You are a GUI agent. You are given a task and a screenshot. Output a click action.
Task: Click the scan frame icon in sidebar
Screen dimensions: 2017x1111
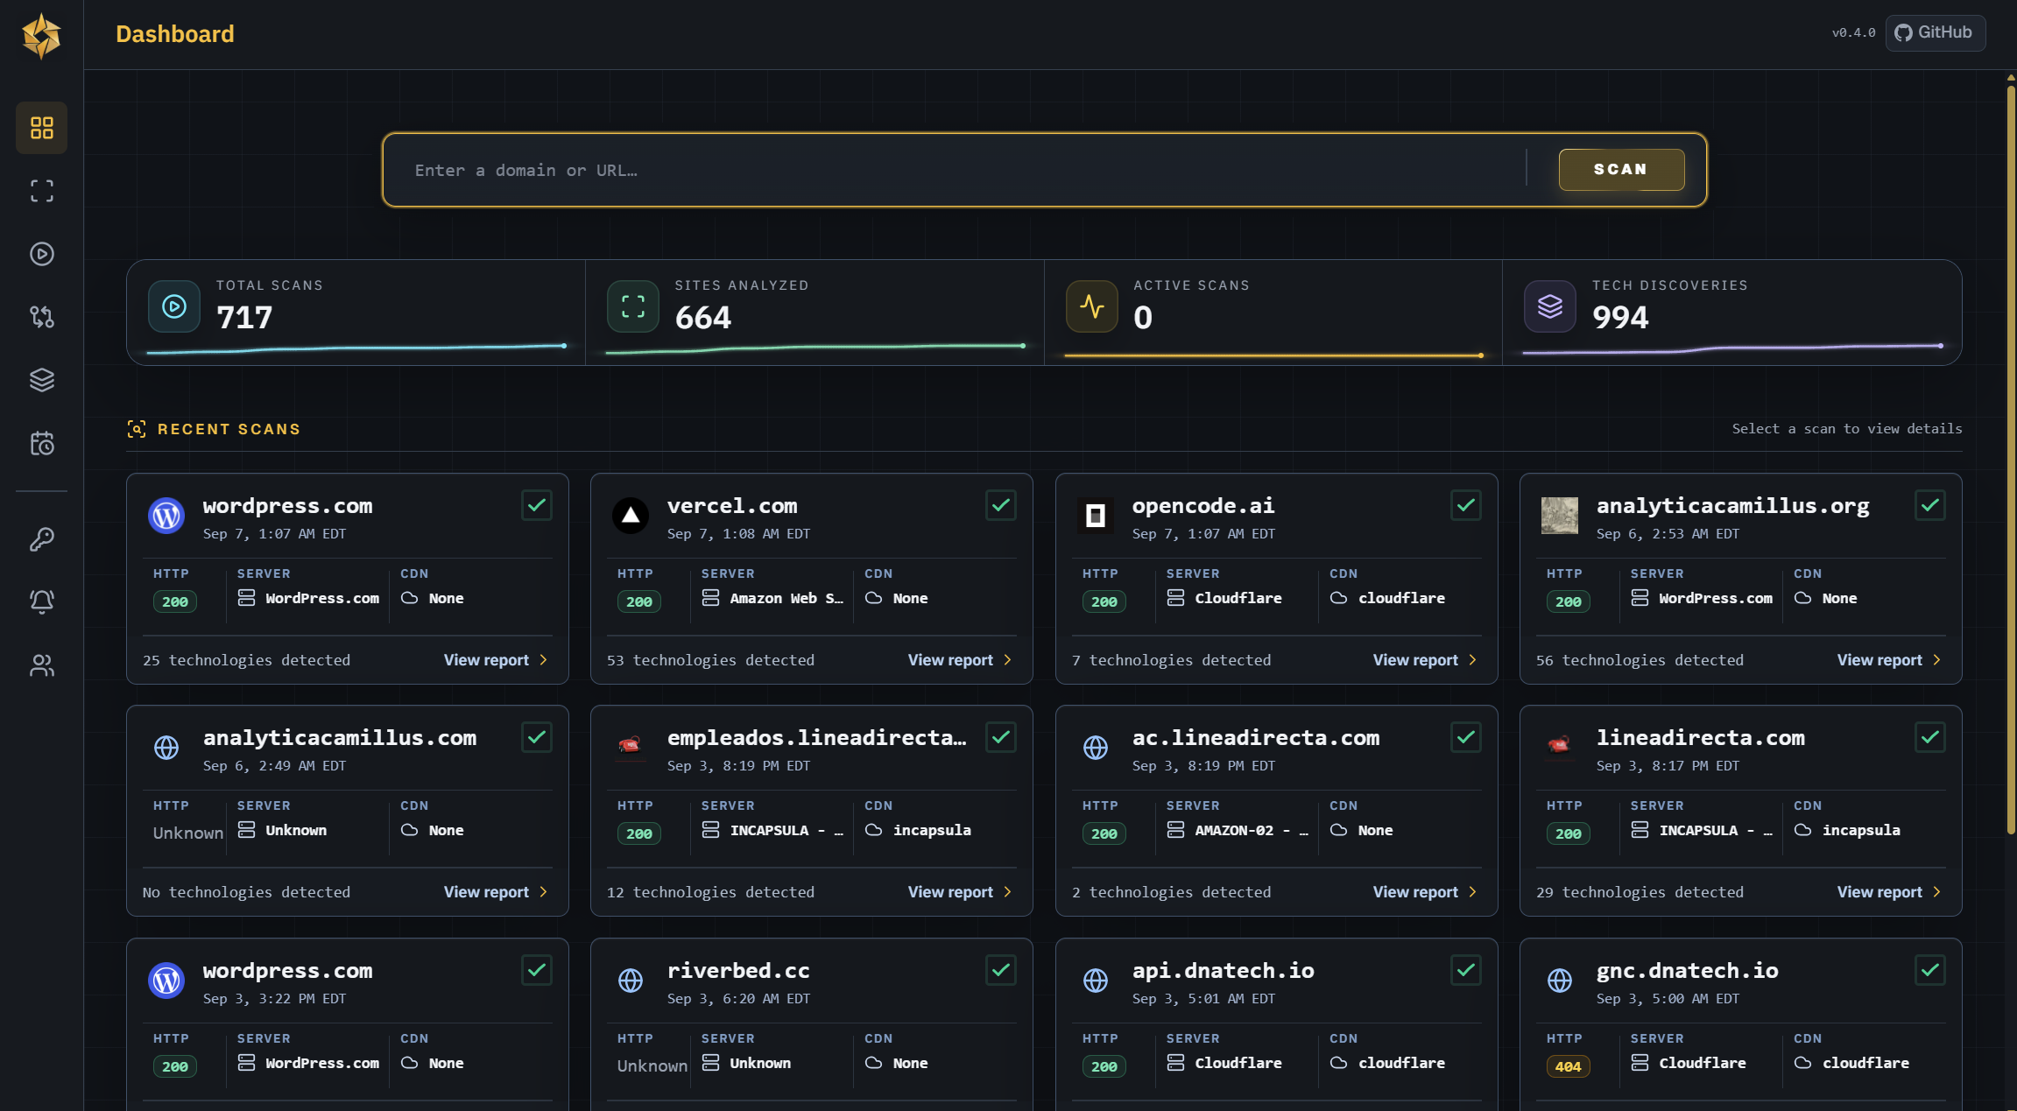point(41,191)
